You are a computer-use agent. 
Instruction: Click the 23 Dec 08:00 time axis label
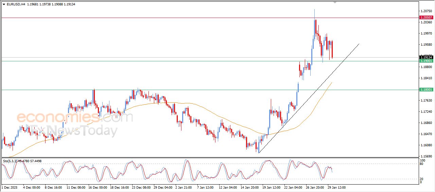pyautogui.click(x=142, y=187)
